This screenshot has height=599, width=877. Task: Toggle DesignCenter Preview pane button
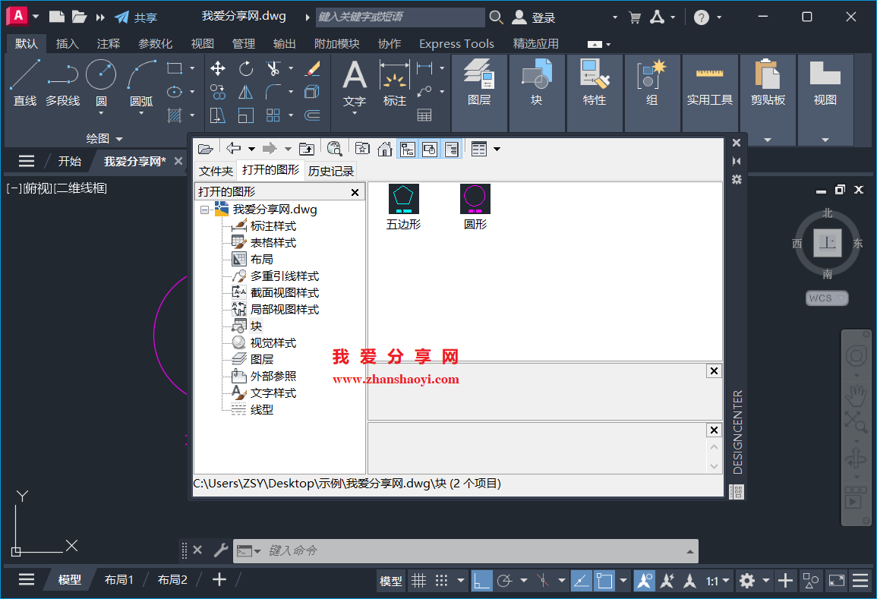tap(430, 149)
